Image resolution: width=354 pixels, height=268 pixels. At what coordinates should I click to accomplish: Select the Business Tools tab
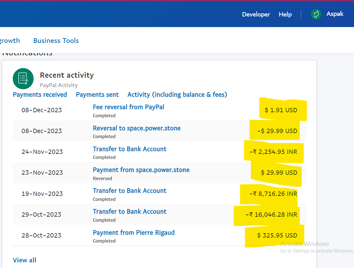point(56,41)
